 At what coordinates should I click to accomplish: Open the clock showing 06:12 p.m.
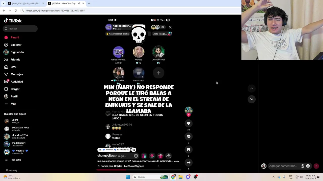tap(311, 177)
